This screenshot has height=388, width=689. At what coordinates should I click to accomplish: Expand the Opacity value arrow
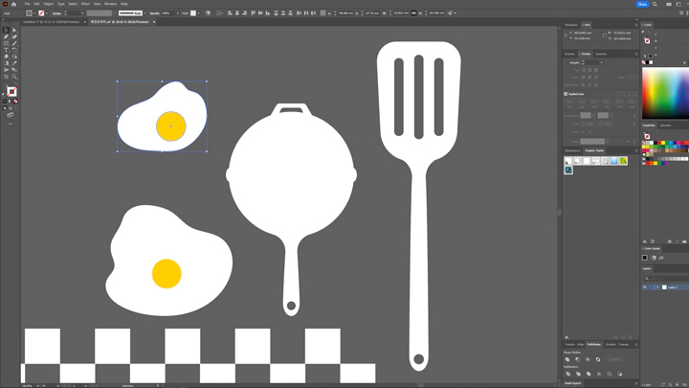178,13
